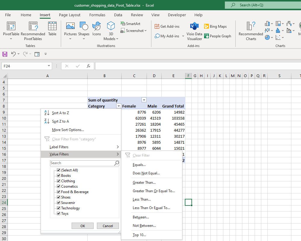301x241 pixels.
Task: Open Recommended Charts
Action: click(x=251, y=31)
